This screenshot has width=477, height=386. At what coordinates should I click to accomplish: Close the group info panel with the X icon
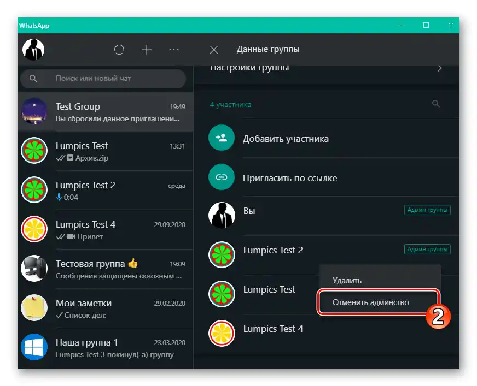coord(214,50)
